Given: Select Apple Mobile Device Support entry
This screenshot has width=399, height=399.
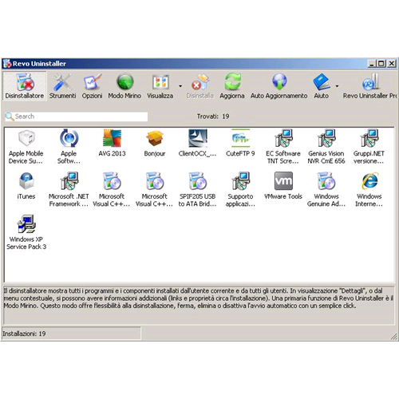Looking at the screenshot, I should pyautogui.click(x=26, y=147).
